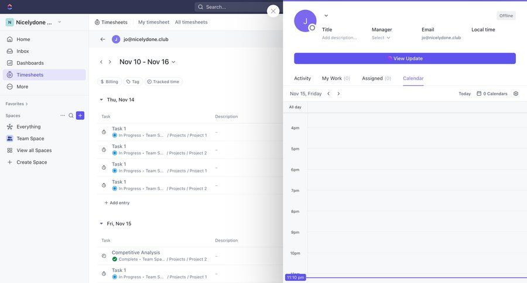
Task: Toggle the Tracked time filter
Action: click(x=163, y=82)
